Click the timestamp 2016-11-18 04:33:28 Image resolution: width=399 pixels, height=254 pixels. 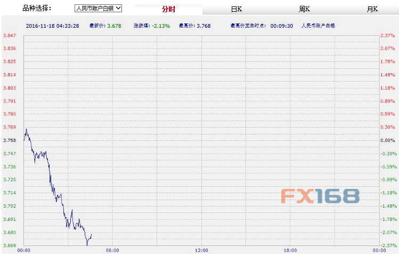click(52, 26)
